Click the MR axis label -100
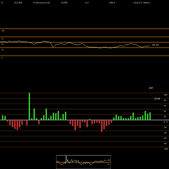The width and height of the screenshot is (169, 169). (x=166, y=149)
